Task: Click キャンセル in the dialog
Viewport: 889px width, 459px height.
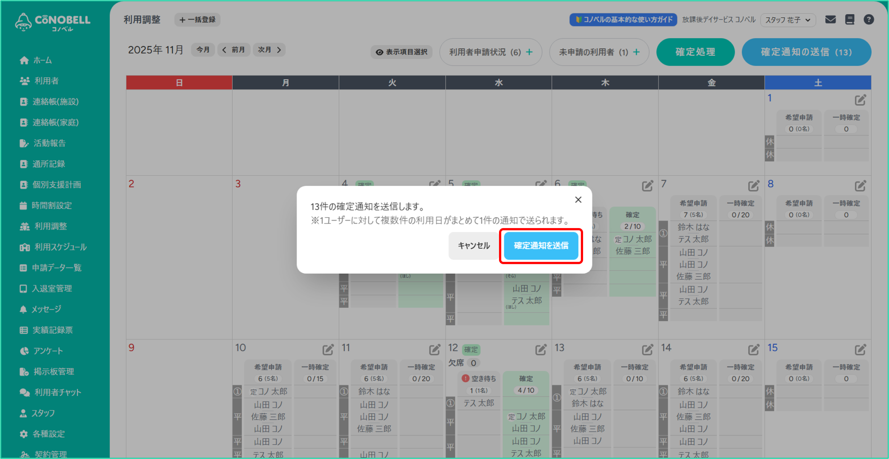Action: 473,245
